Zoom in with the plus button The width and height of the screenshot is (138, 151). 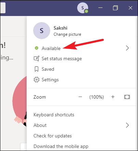tap(113, 97)
